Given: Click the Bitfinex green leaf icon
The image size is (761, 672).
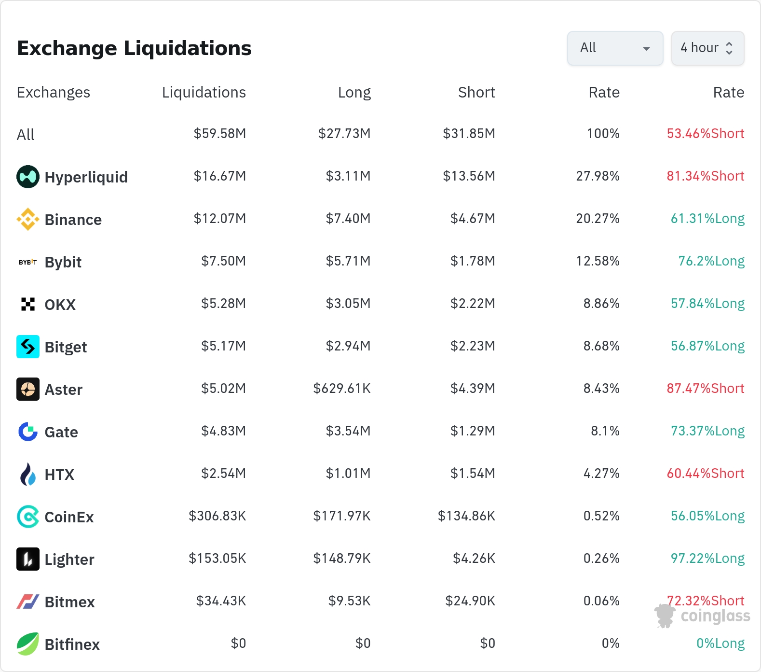Looking at the screenshot, I should pyautogui.click(x=28, y=644).
